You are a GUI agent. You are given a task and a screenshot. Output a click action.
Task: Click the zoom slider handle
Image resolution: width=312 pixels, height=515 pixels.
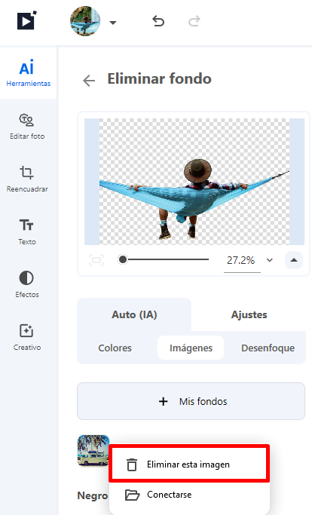[123, 259]
